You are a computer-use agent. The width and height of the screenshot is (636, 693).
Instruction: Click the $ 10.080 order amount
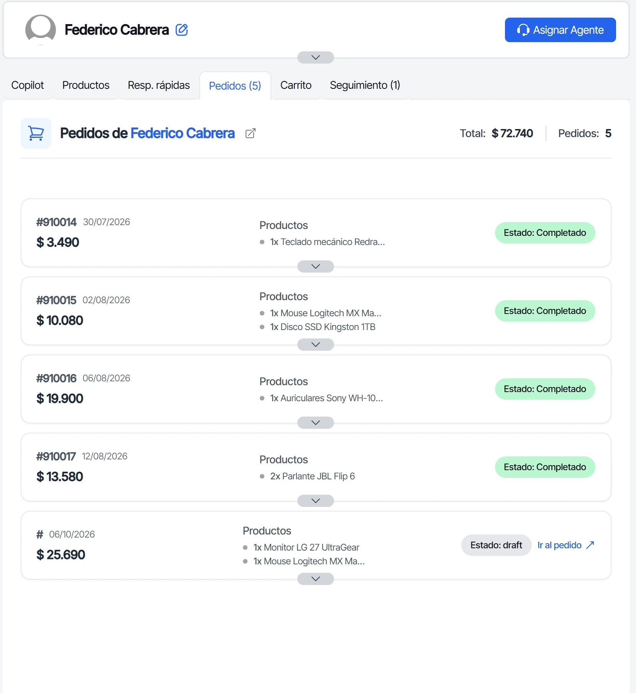(60, 320)
